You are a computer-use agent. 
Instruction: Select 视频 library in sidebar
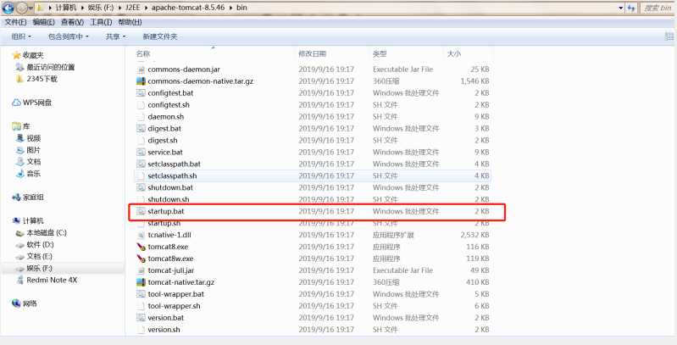[x=34, y=138]
